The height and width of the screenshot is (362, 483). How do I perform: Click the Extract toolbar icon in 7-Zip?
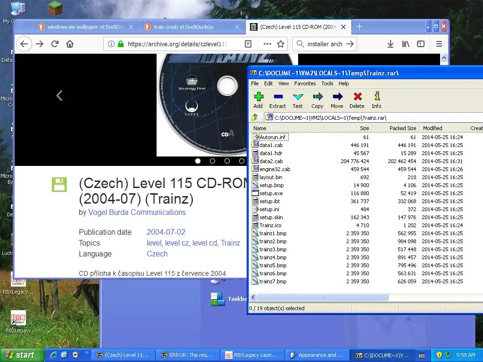(277, 100)
